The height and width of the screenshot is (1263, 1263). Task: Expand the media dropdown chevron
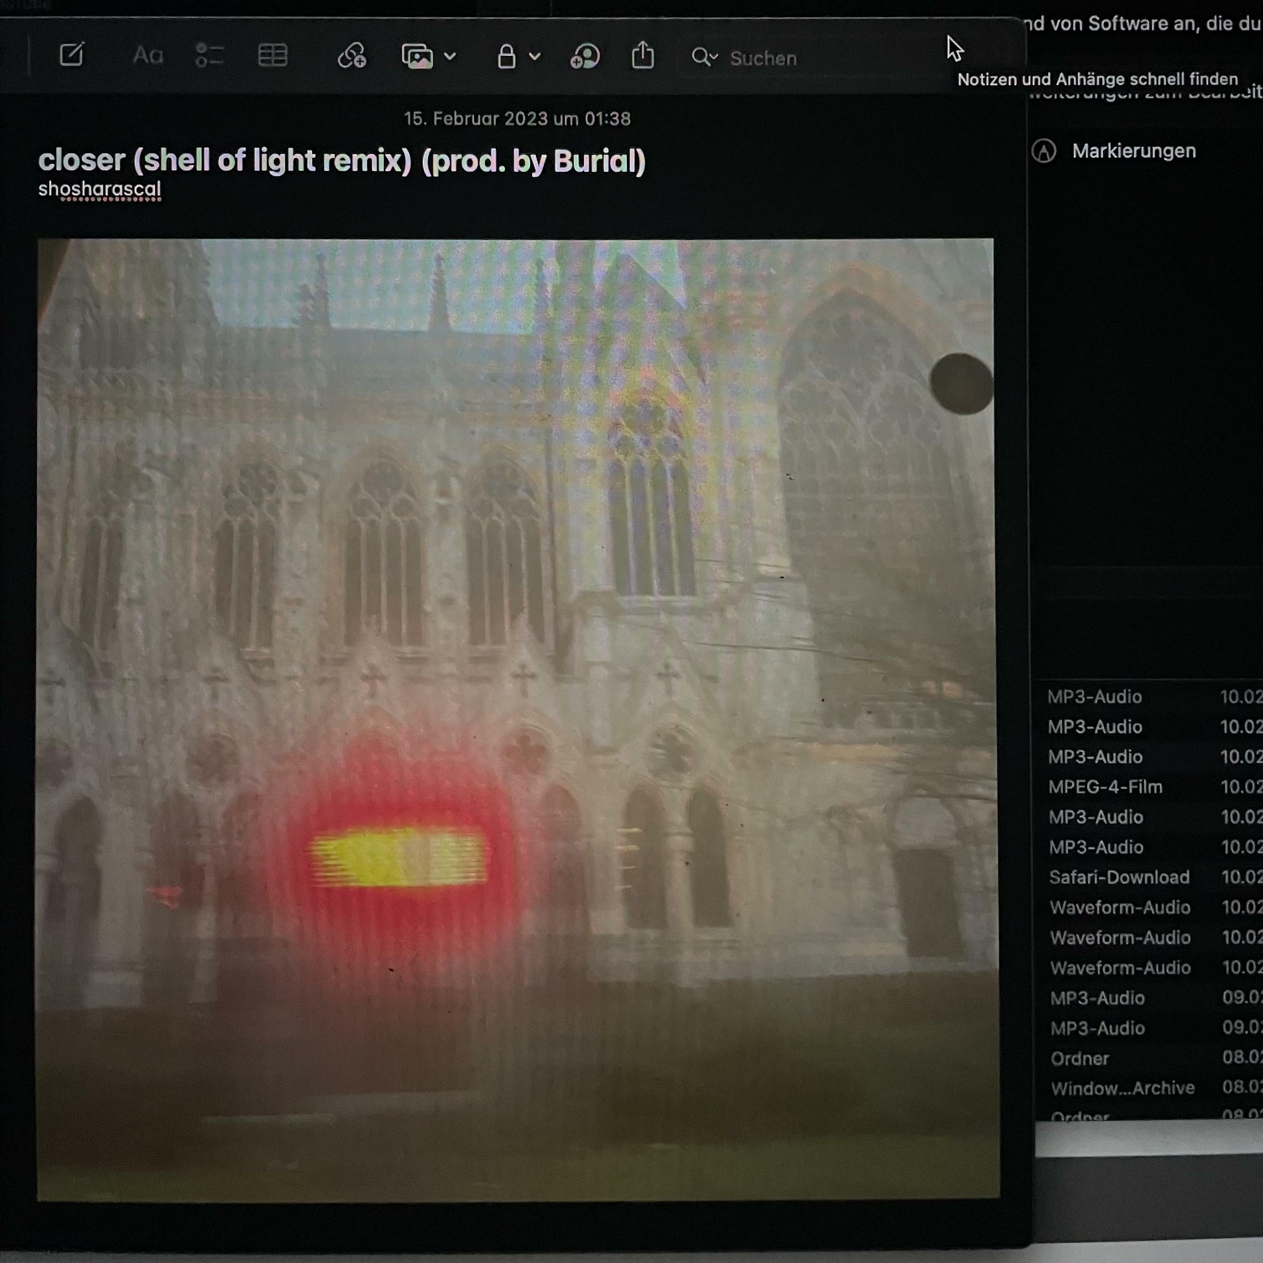click(x=450, y=57)
